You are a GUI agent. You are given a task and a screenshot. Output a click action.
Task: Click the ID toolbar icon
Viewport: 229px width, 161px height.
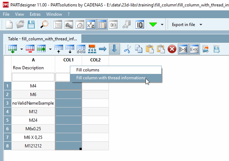pyautogui.click(x=140, y=24)
